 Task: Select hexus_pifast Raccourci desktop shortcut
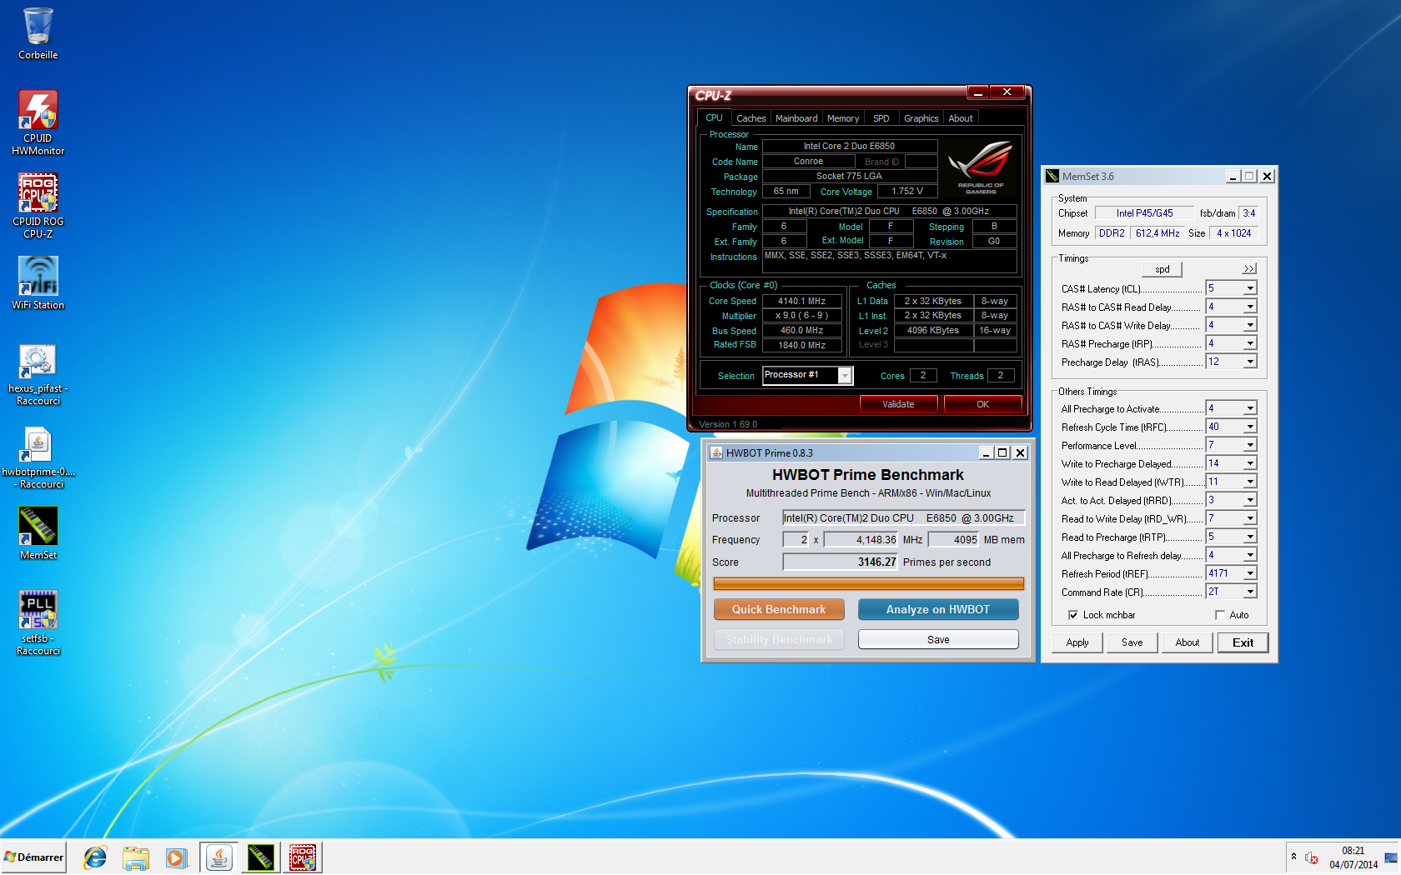[x=38, y=375]
